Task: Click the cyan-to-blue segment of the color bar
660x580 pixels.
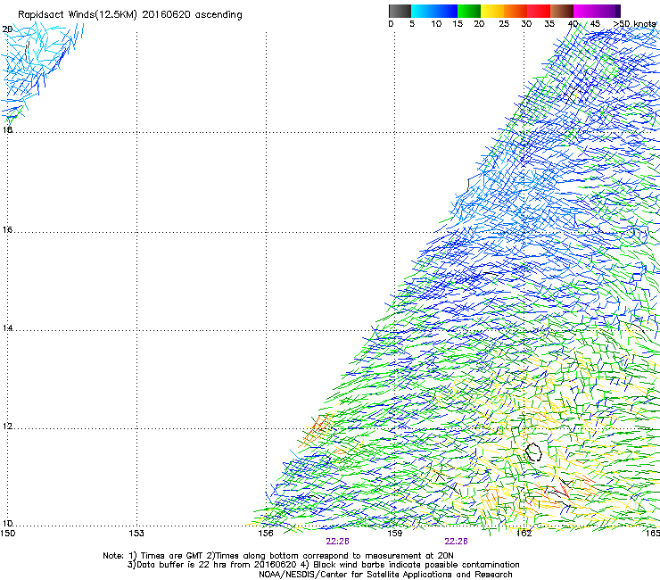Action: (x=434, y=11)
